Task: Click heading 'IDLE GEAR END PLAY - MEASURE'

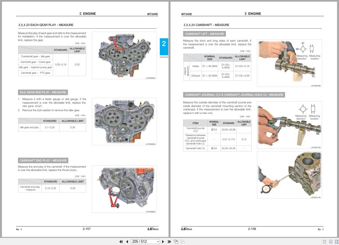Action: (43, 92)
